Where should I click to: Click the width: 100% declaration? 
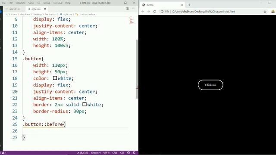pos(49,39)
